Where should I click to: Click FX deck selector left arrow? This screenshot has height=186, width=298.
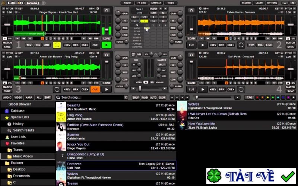161,9
